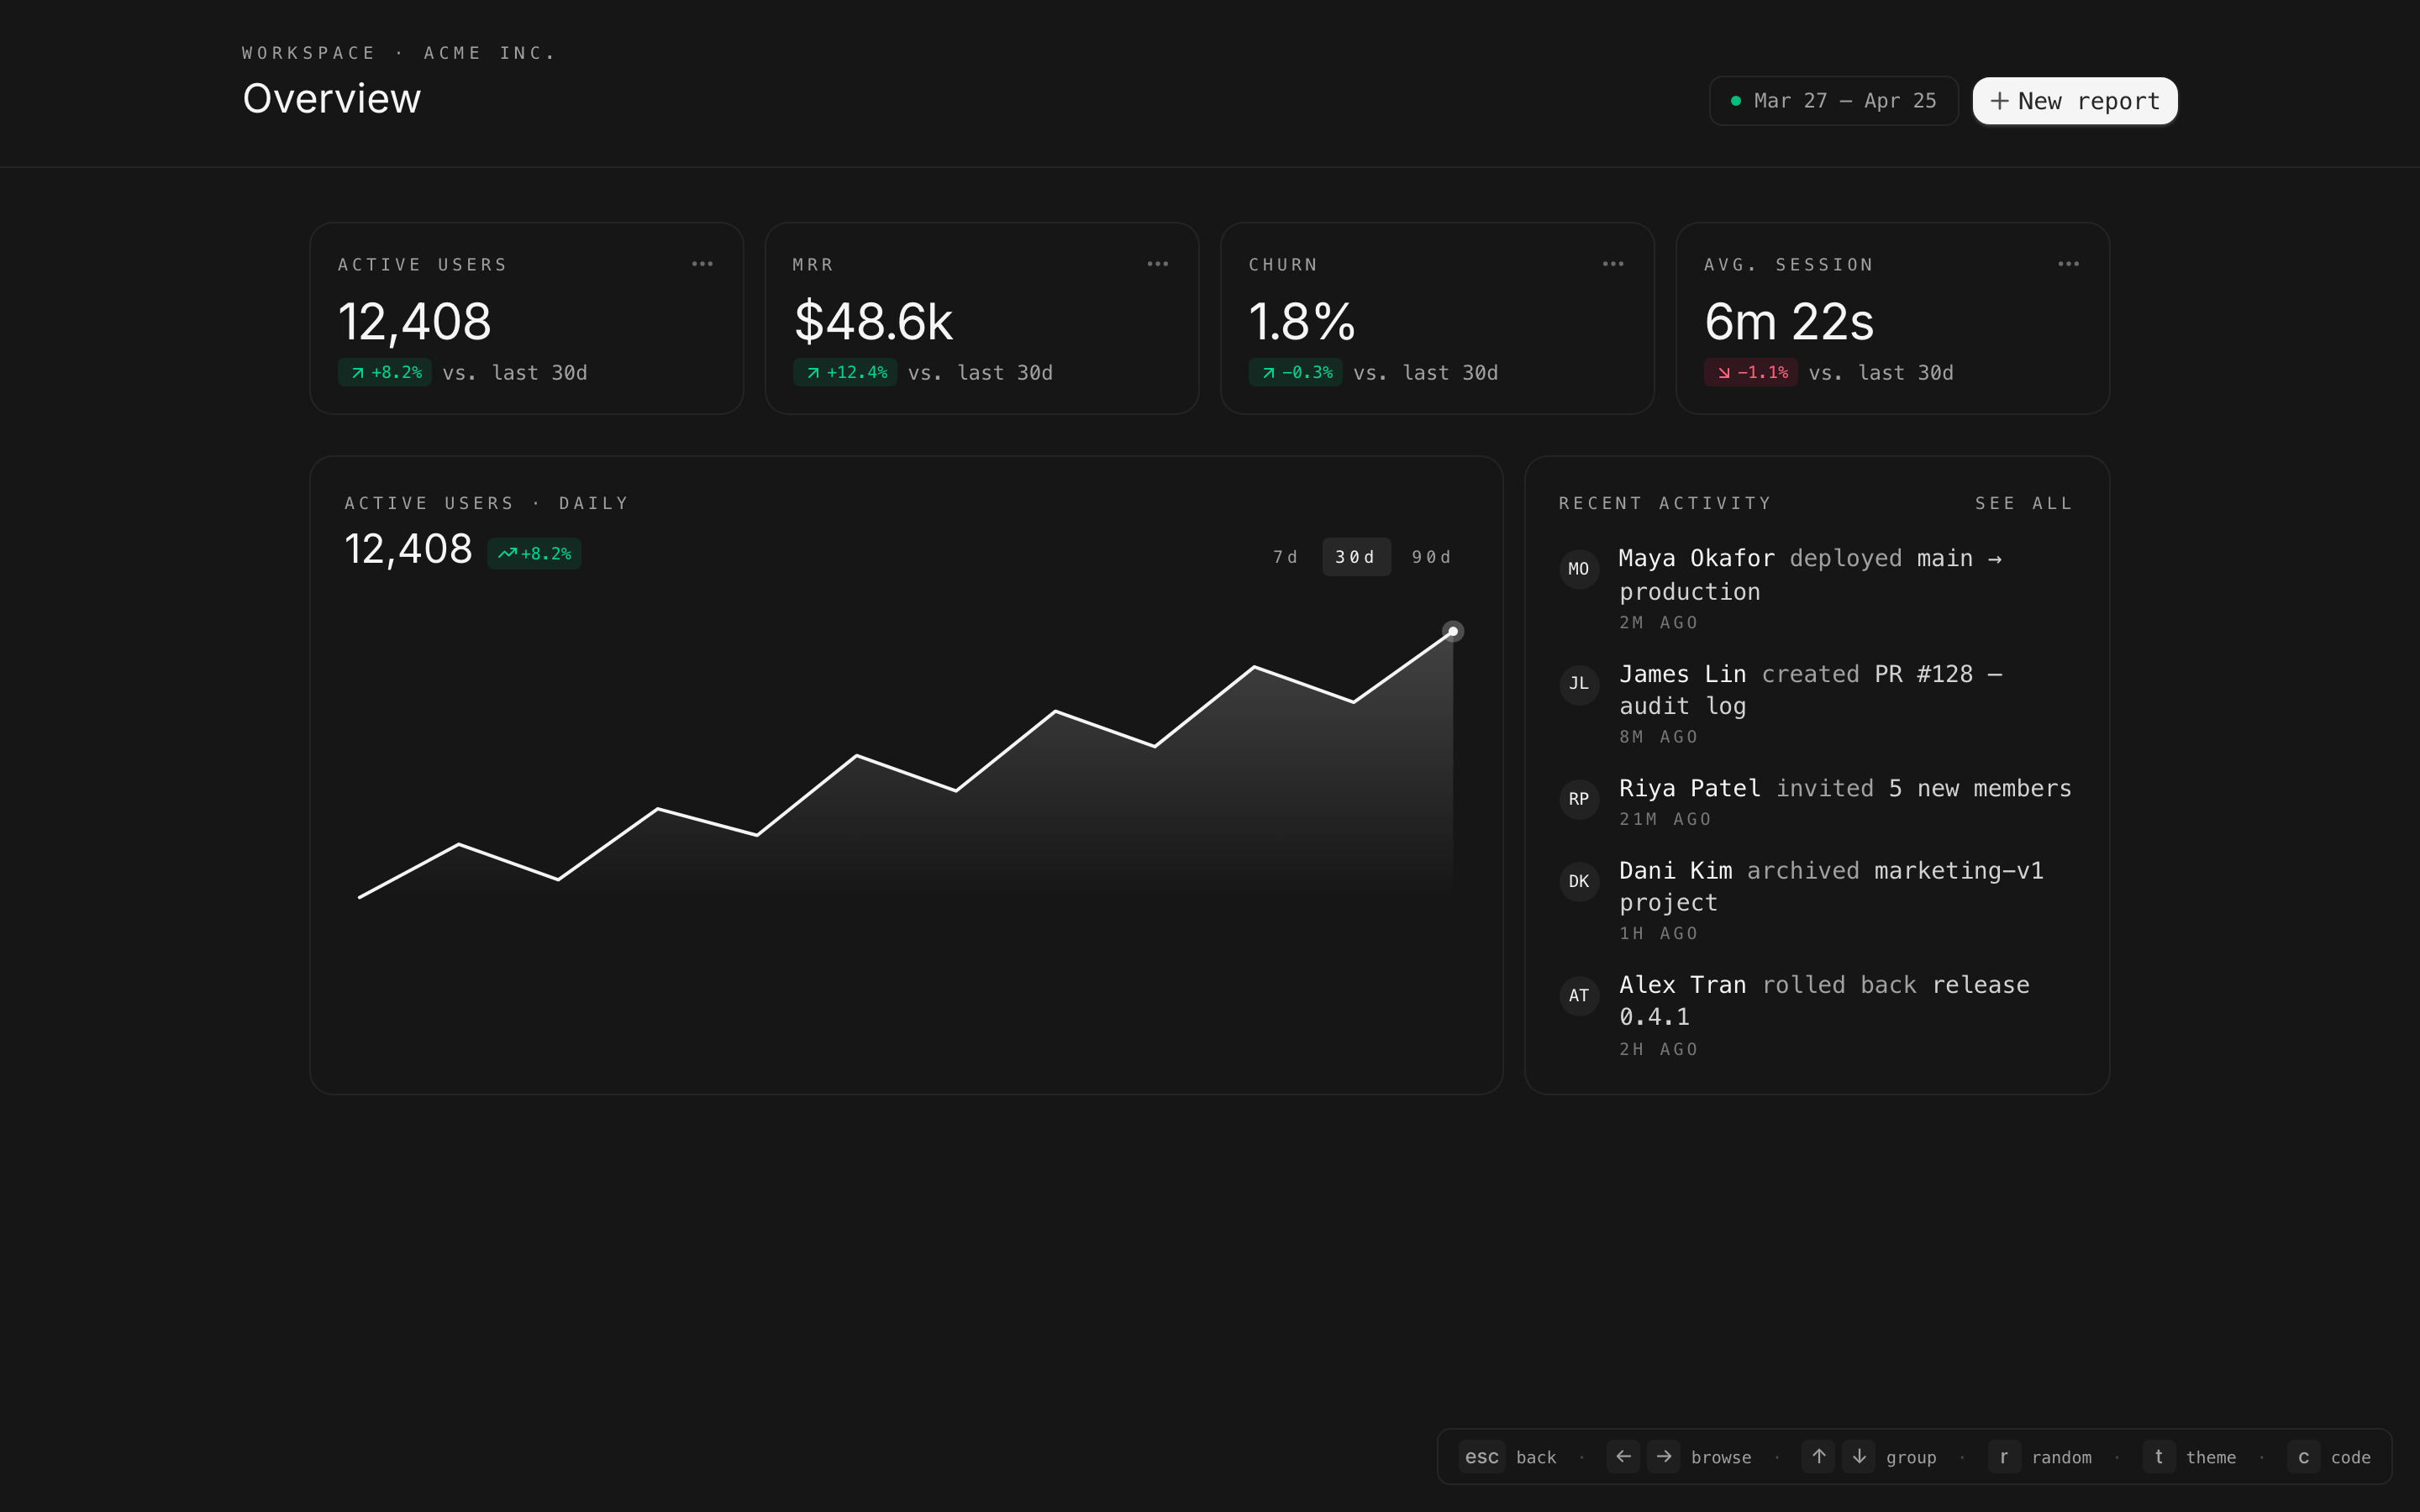The width and height of the screenshot is (2420, 1512).
Task: Open the Avg. Session card more menu
Action: 2068,264
